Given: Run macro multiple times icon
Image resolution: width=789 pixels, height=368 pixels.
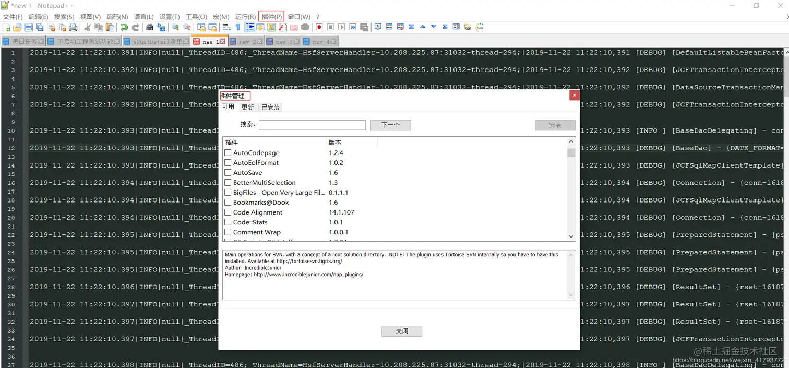Looking at the screenshot, I should click(x=353, y=27).
